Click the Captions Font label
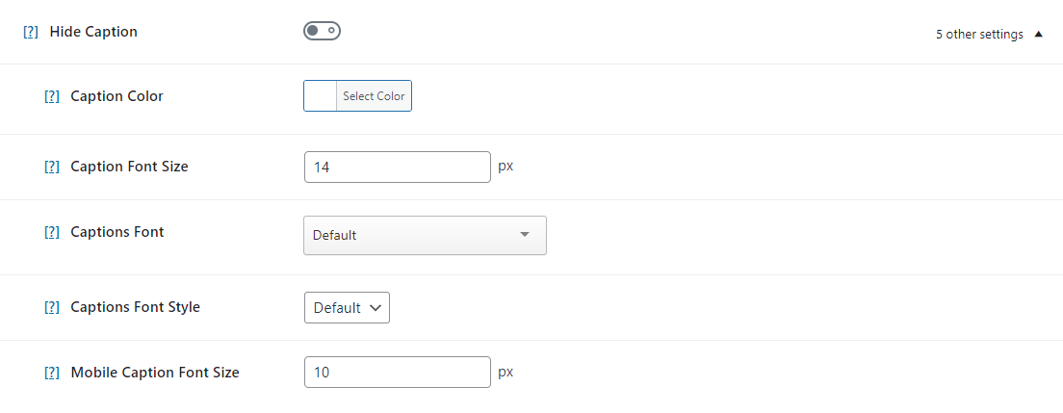Image resolution: width=1063 pixels, height=413 pixels. pos(117,232)
